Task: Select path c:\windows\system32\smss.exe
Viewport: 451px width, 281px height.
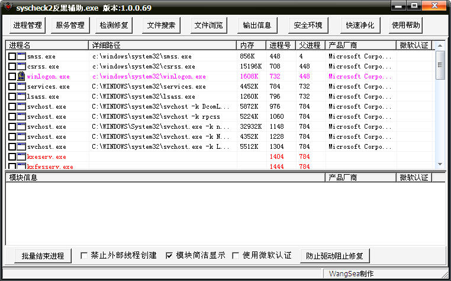Action: point(142,57)
